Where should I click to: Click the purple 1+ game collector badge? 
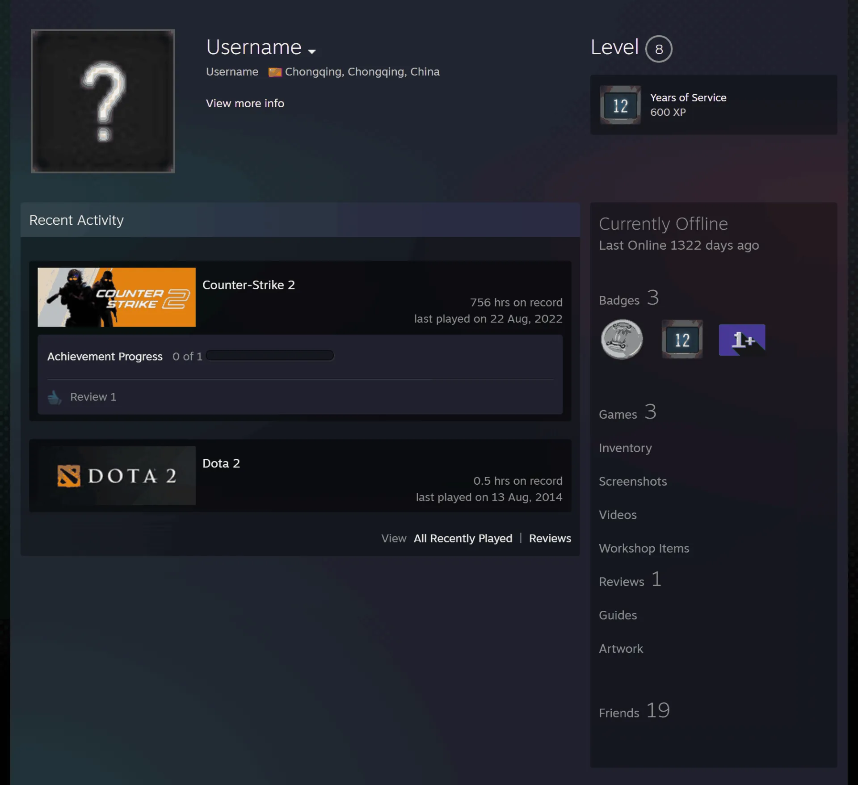pos(742,340)
